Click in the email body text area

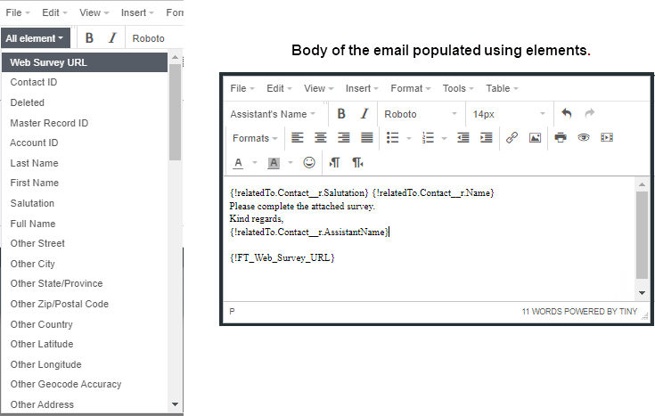[x=428, y=267]
